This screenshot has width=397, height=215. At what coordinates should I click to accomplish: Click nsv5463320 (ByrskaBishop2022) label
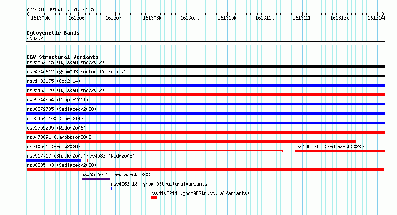[66, 90]
